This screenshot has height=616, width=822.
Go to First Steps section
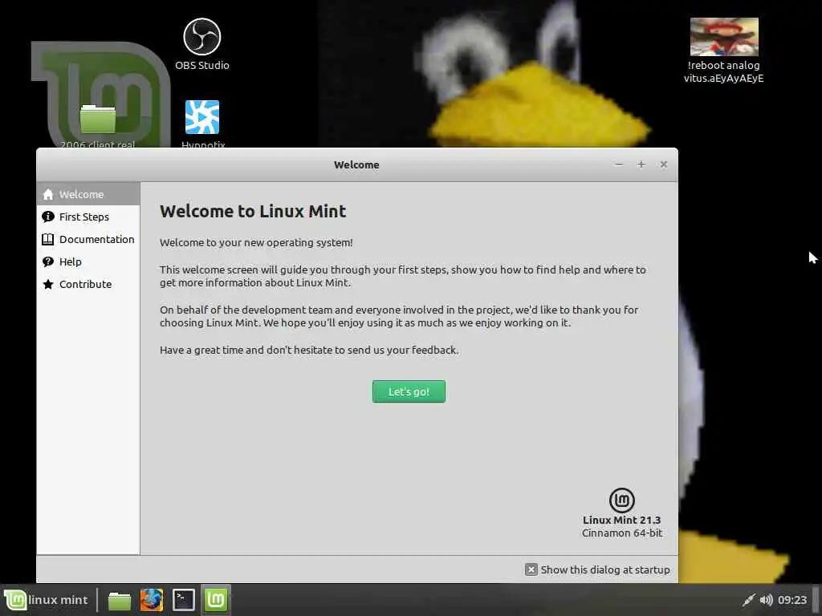click(x=88, y=217)
